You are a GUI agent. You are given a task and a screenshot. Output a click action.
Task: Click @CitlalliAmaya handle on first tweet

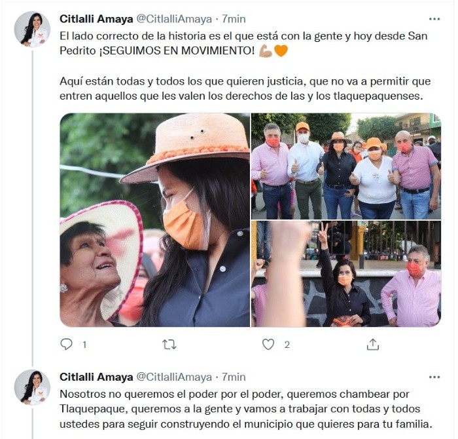click(174, 19)
